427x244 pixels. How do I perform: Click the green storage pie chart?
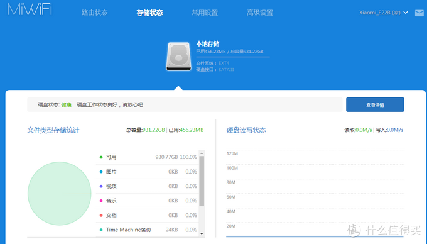coord(60,194)
